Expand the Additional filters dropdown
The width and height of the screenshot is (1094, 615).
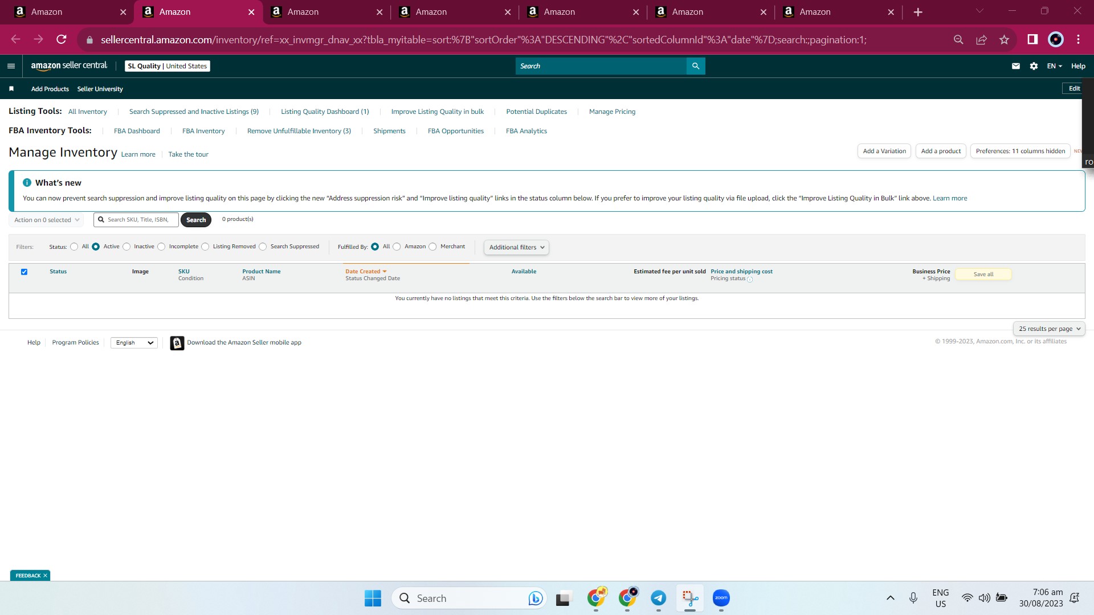[x=516, y=248]
